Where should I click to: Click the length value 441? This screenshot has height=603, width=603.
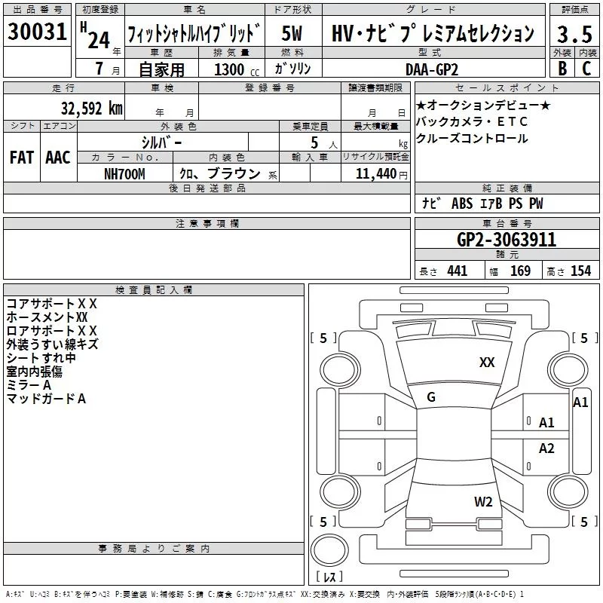click(457, 271)
